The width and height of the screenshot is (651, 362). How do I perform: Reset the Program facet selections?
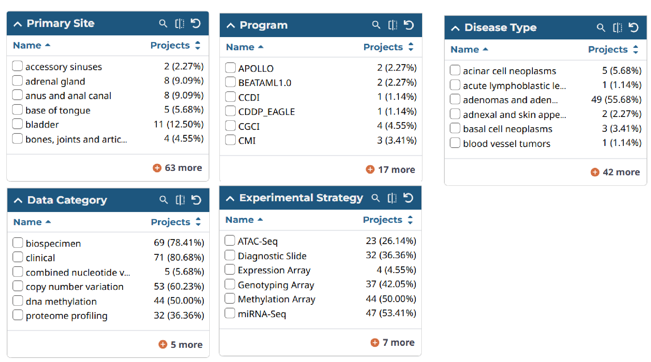[x=409, y=25]
